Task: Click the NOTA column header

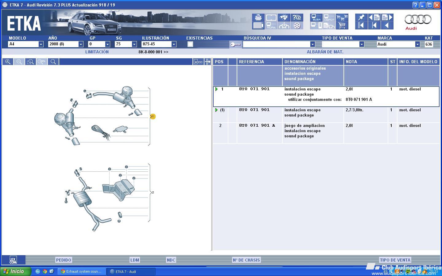Action: (x=366, y=62)
